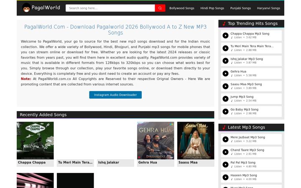This screenshot has height=188, width=301.
Task: Click the PagalWorld monkey logo
Action: (x=26, y=8)
